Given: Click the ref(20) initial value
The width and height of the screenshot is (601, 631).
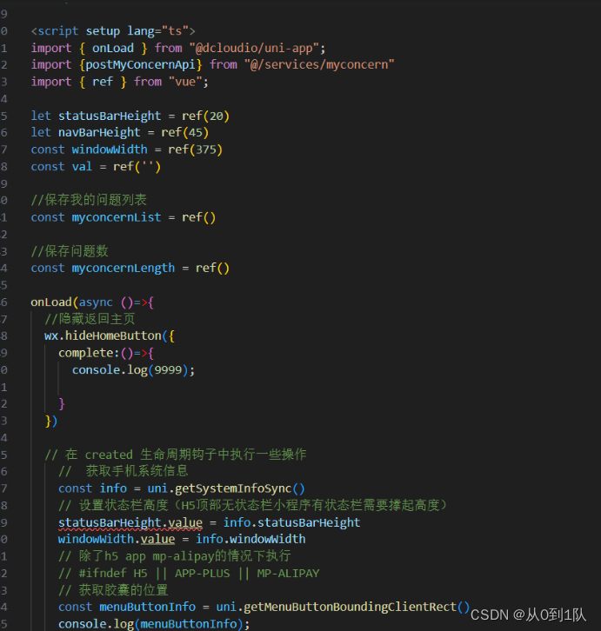Looking at the screenshot, I should [x=205, y=116].
